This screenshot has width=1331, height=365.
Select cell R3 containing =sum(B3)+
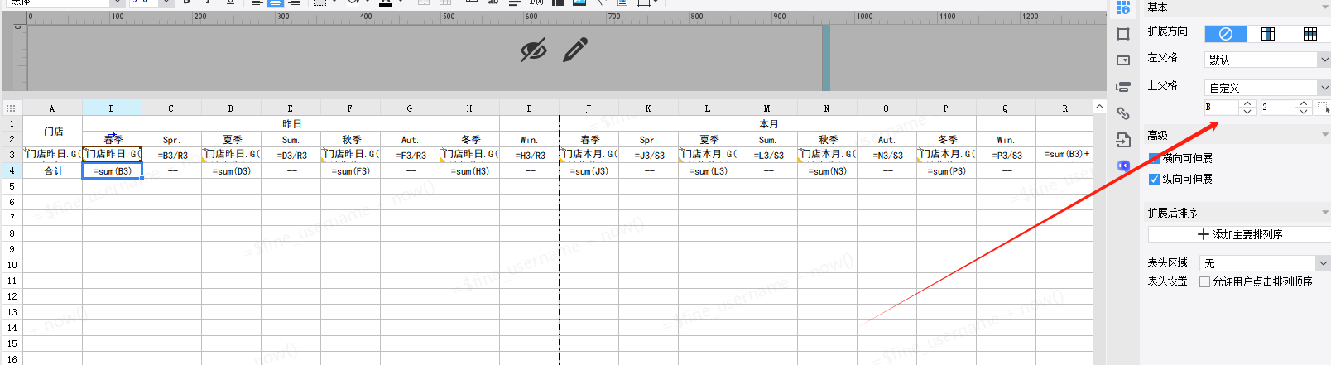(x=1064, y=155)
